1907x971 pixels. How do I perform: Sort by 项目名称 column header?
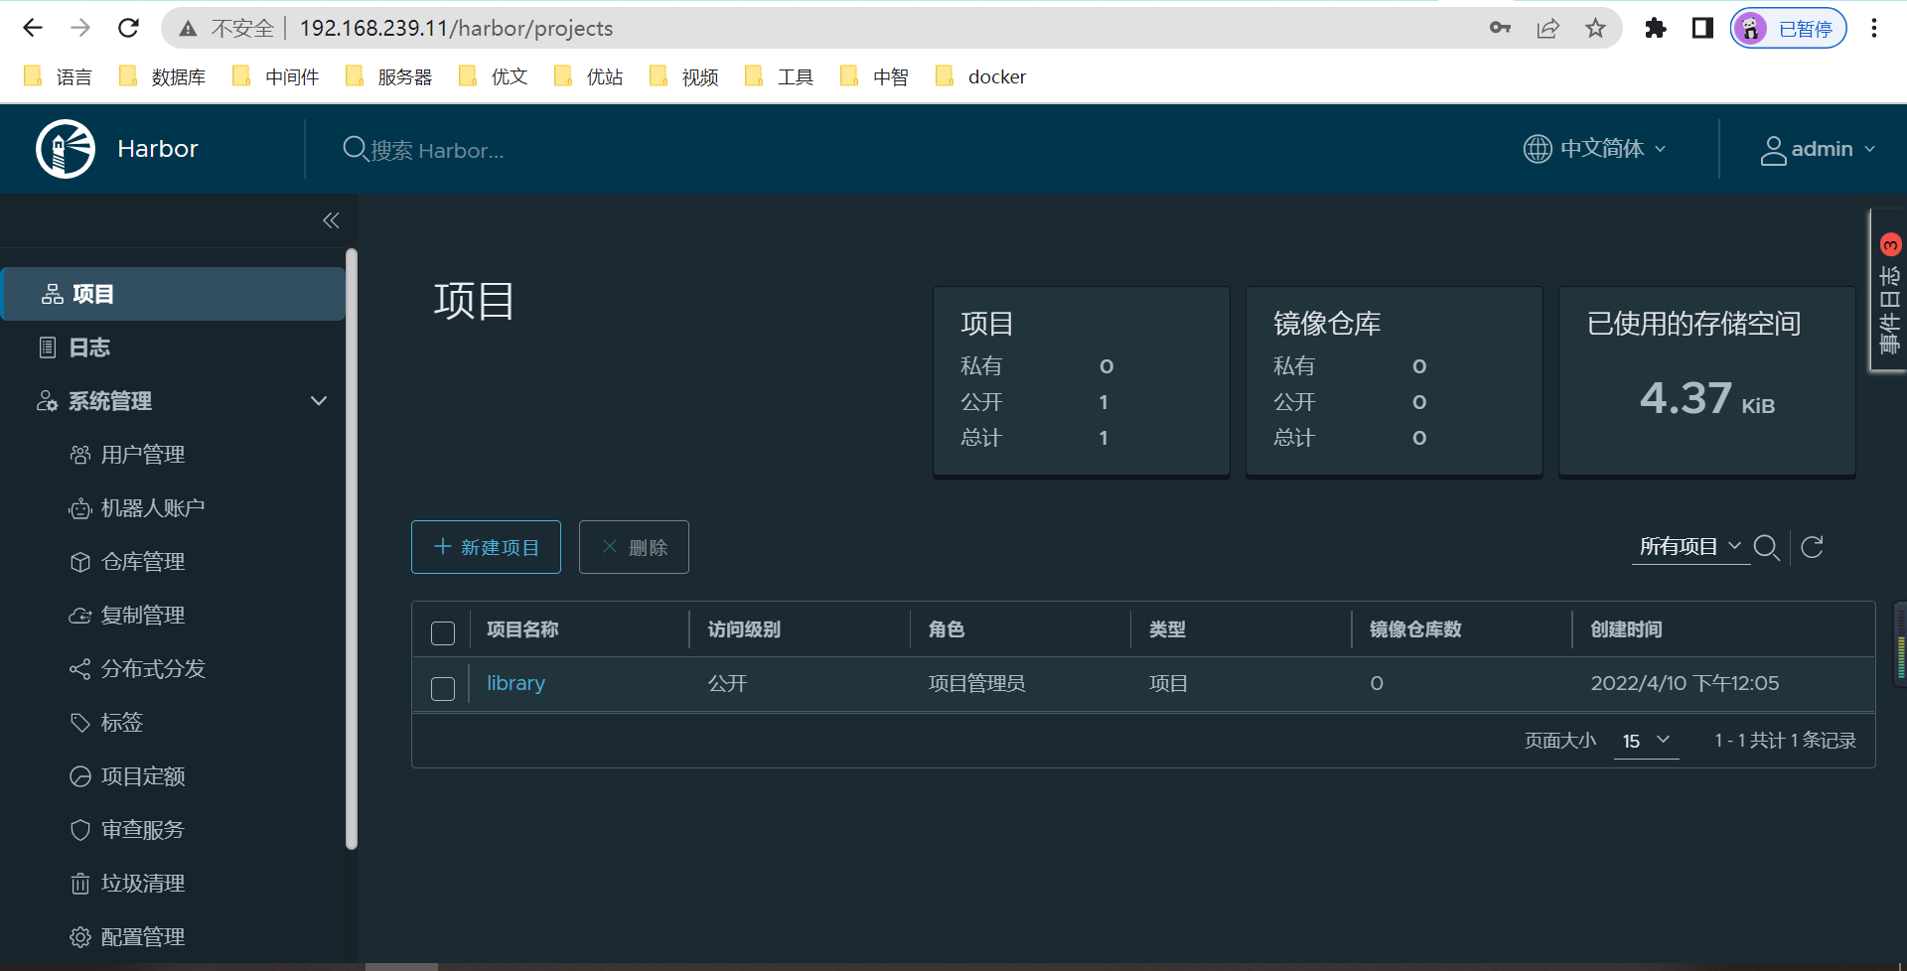(522, 629)
